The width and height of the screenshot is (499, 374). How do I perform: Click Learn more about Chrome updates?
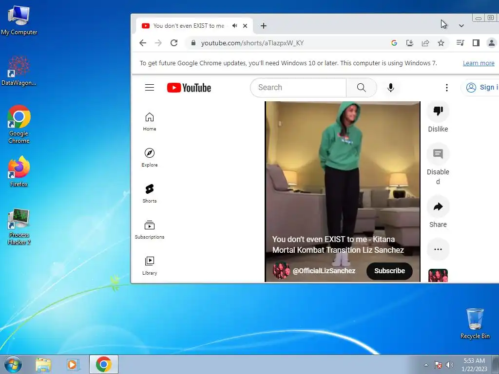479,63
